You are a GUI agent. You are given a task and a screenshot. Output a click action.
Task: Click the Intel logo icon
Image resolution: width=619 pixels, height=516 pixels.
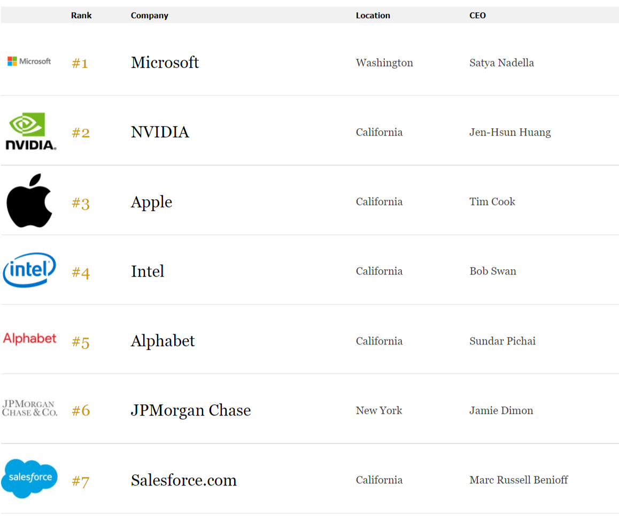pyautogui.click(x=29, y=270)
